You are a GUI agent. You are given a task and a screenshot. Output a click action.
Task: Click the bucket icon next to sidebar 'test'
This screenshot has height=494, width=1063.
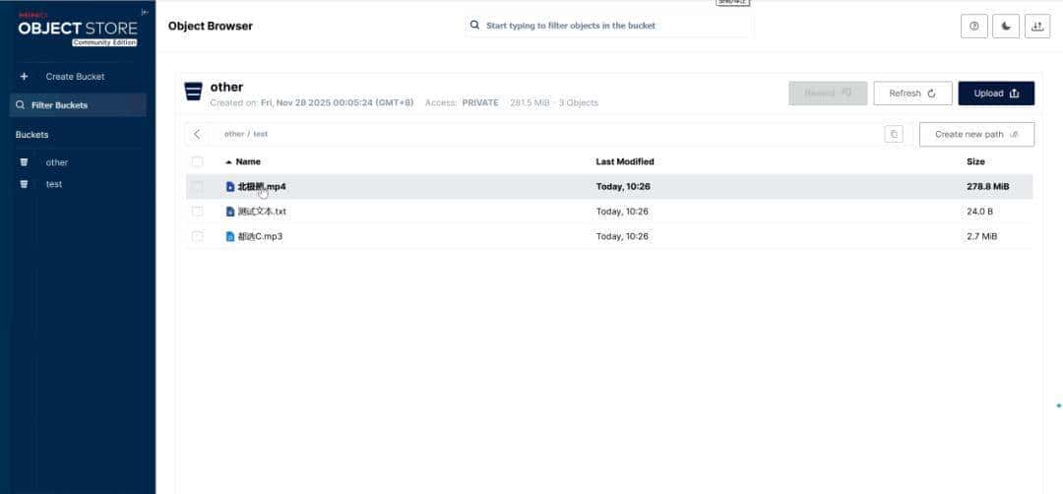click(x=25, y=184)
